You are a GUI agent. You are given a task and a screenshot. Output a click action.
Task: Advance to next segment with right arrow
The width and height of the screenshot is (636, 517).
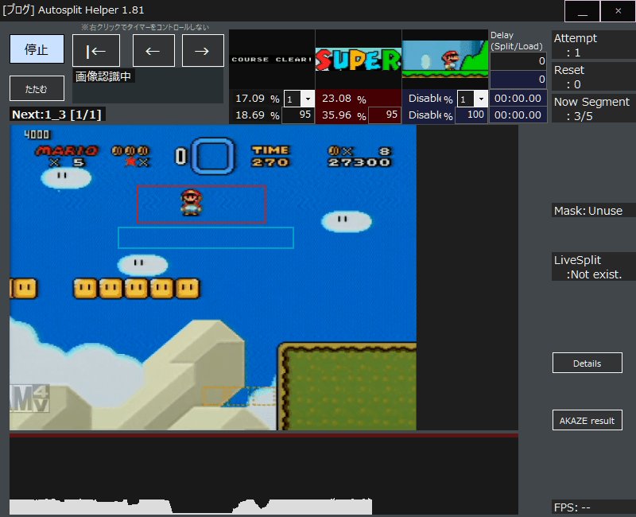(203, 51)
